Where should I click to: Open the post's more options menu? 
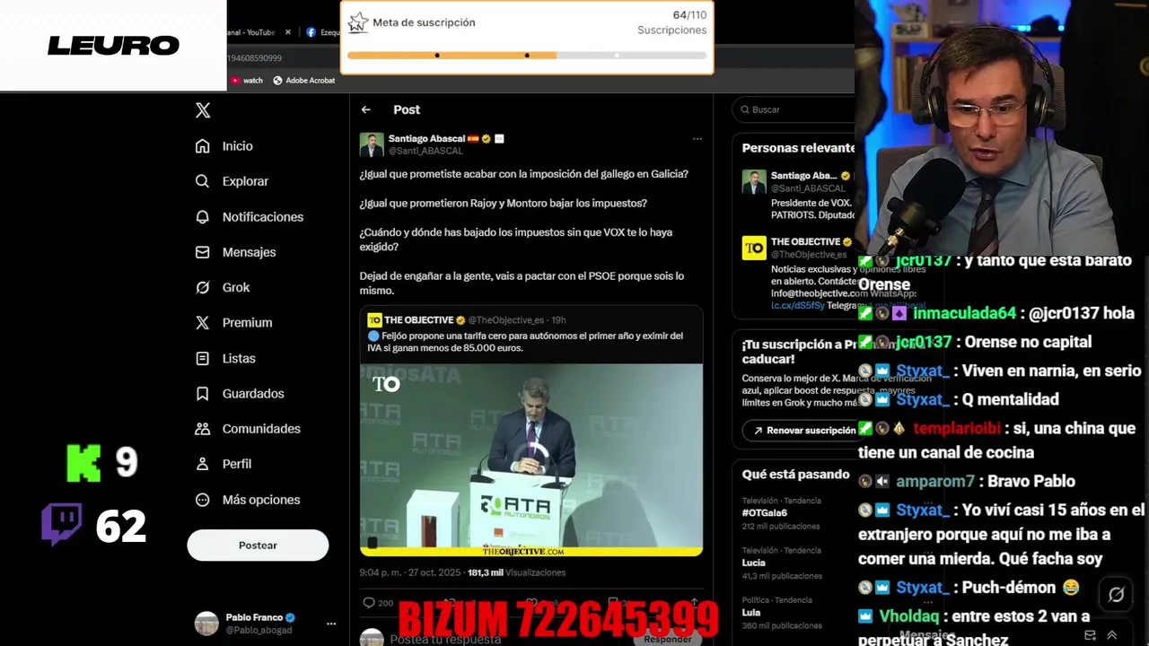pyautogui.click(x=697, y=139)
